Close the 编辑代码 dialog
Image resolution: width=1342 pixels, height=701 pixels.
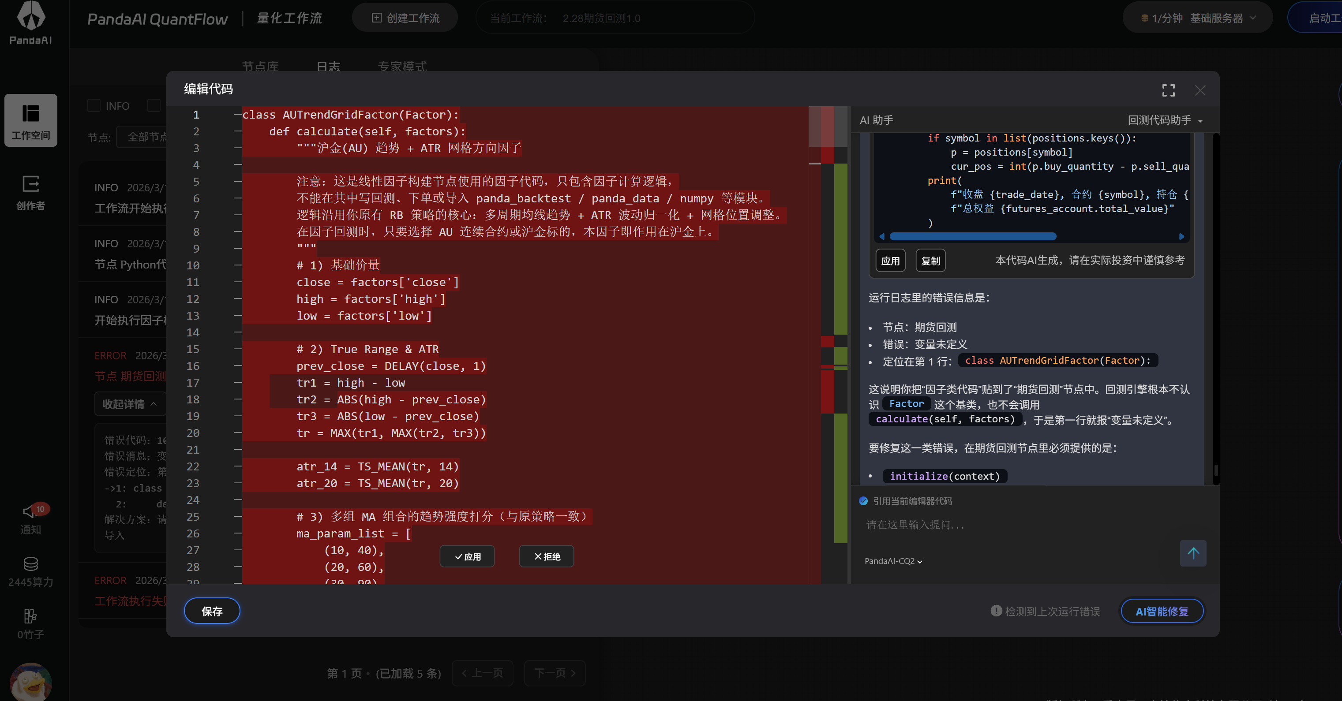[1200, 91]
